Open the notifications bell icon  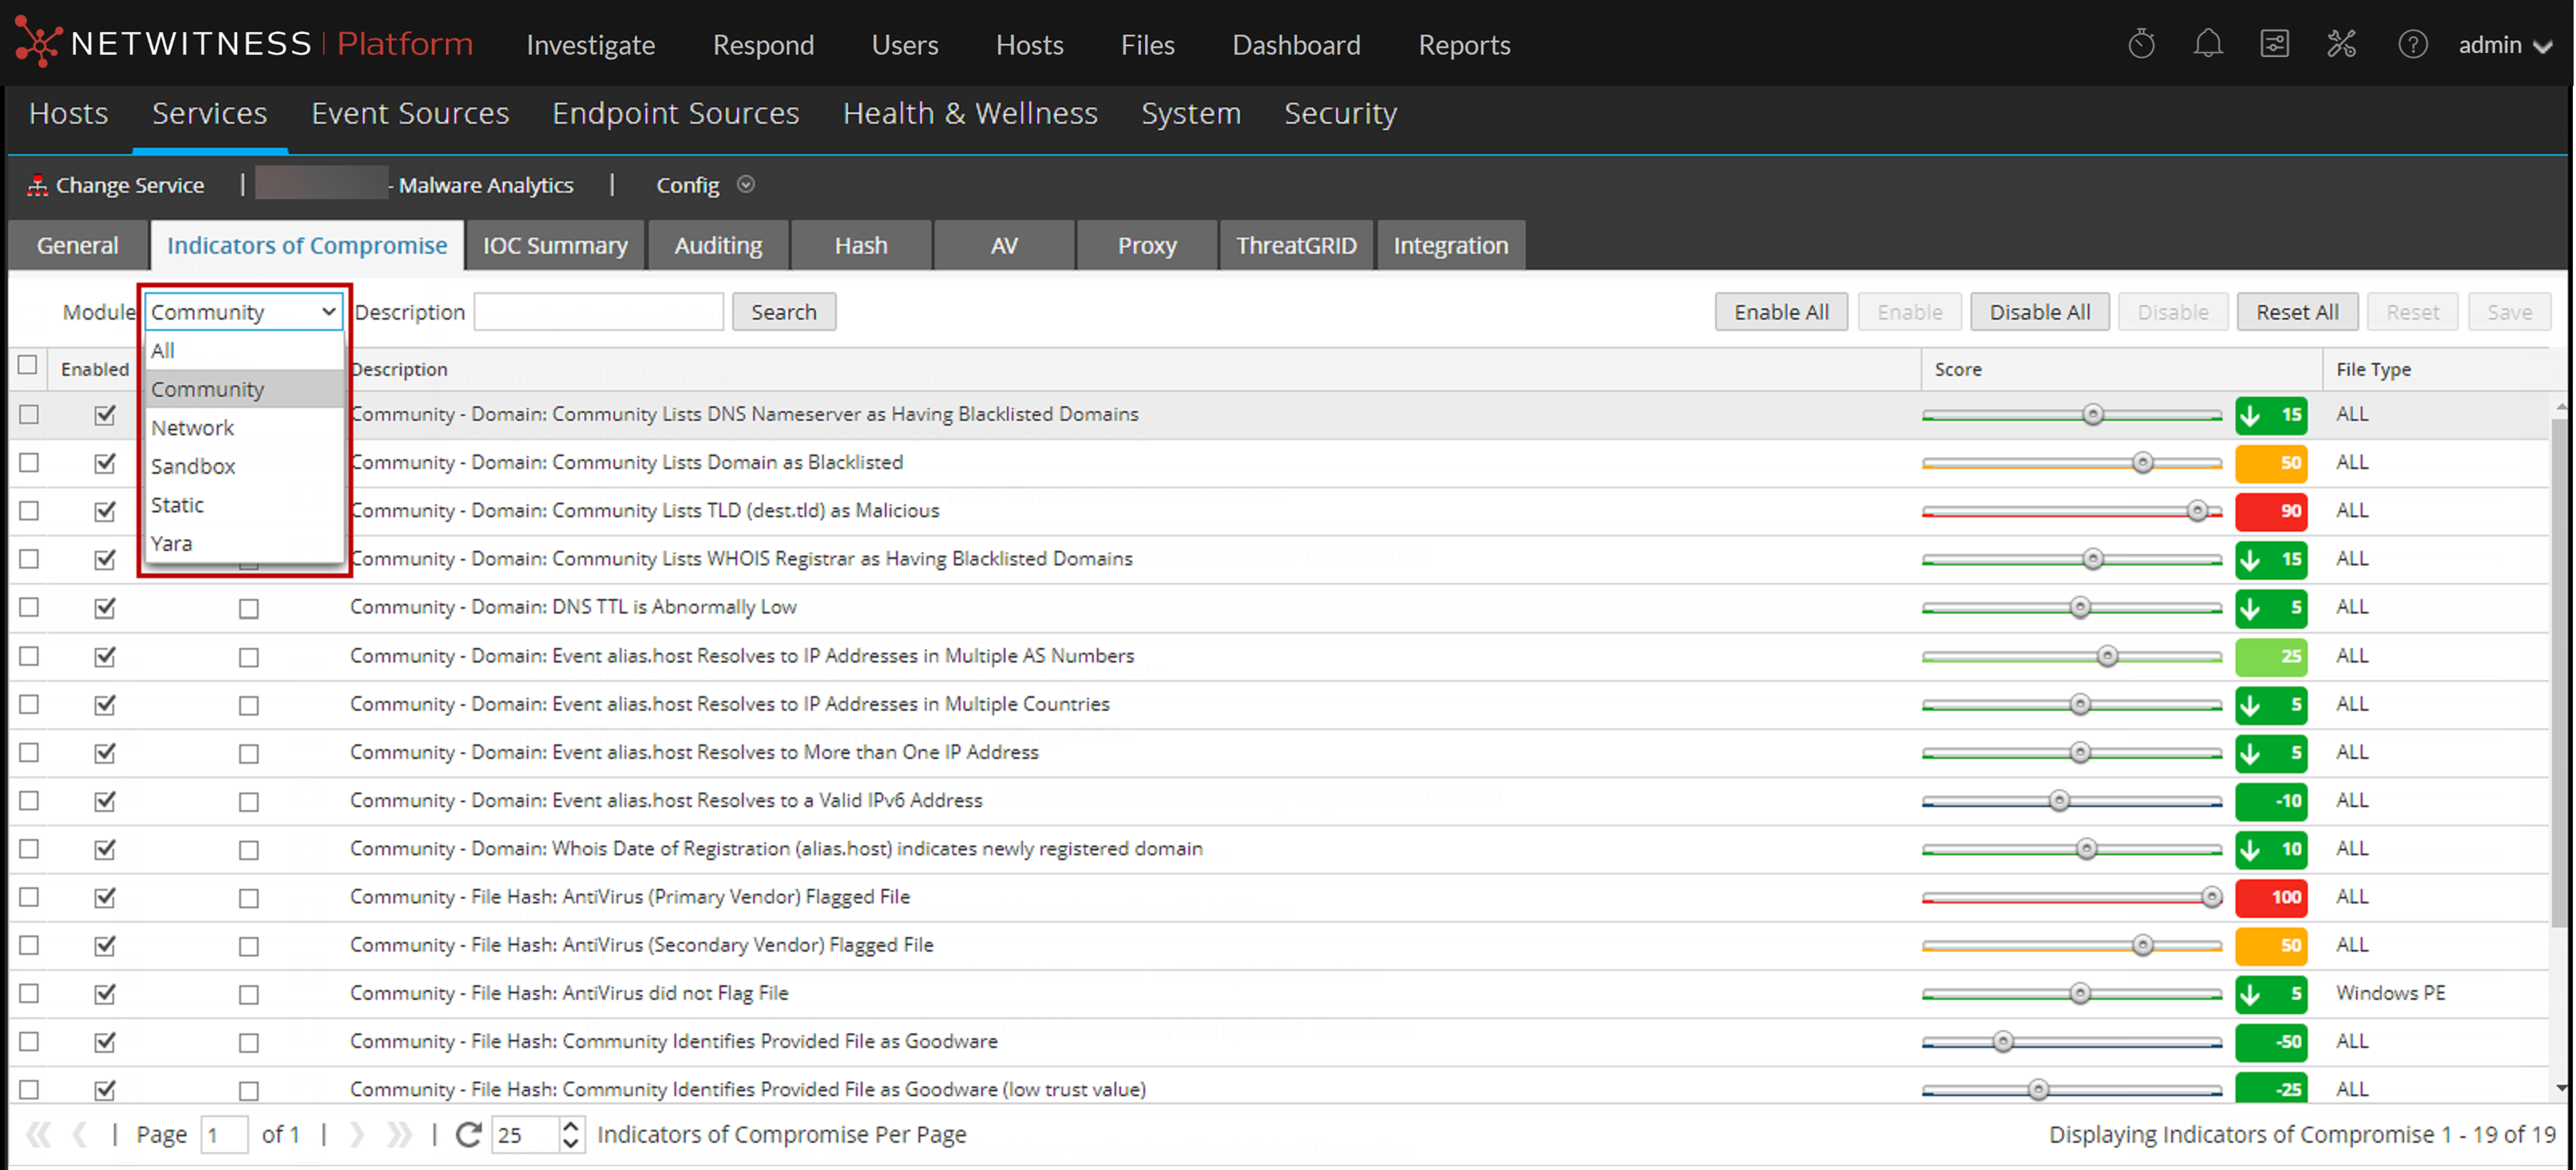(2207, 45)
